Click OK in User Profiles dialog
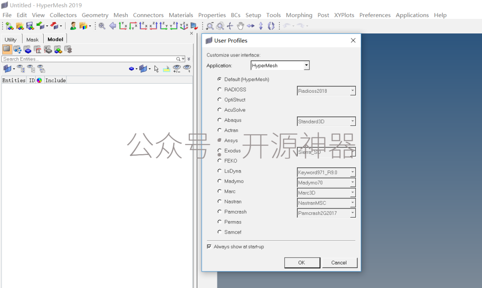Viewport: 482px width, 288px height. coord(302,263)
